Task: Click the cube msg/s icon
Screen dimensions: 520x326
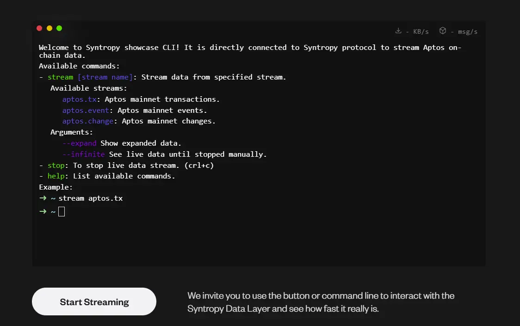Action: pos(443,31)
